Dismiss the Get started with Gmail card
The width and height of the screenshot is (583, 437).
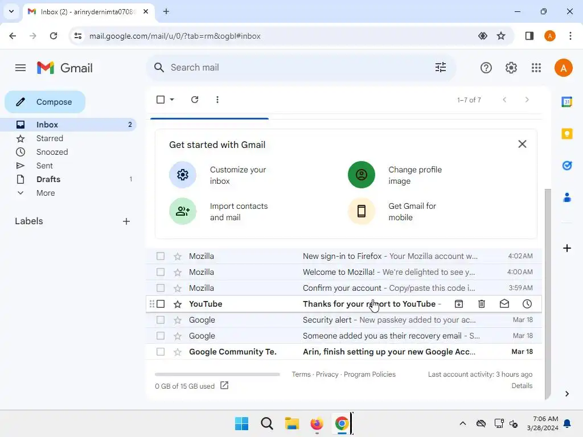(522, 144)
